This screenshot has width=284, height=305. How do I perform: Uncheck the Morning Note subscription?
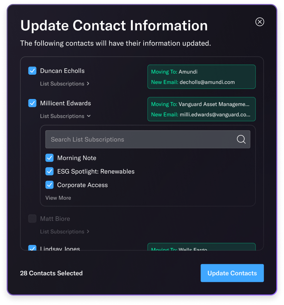click(49, 158)
